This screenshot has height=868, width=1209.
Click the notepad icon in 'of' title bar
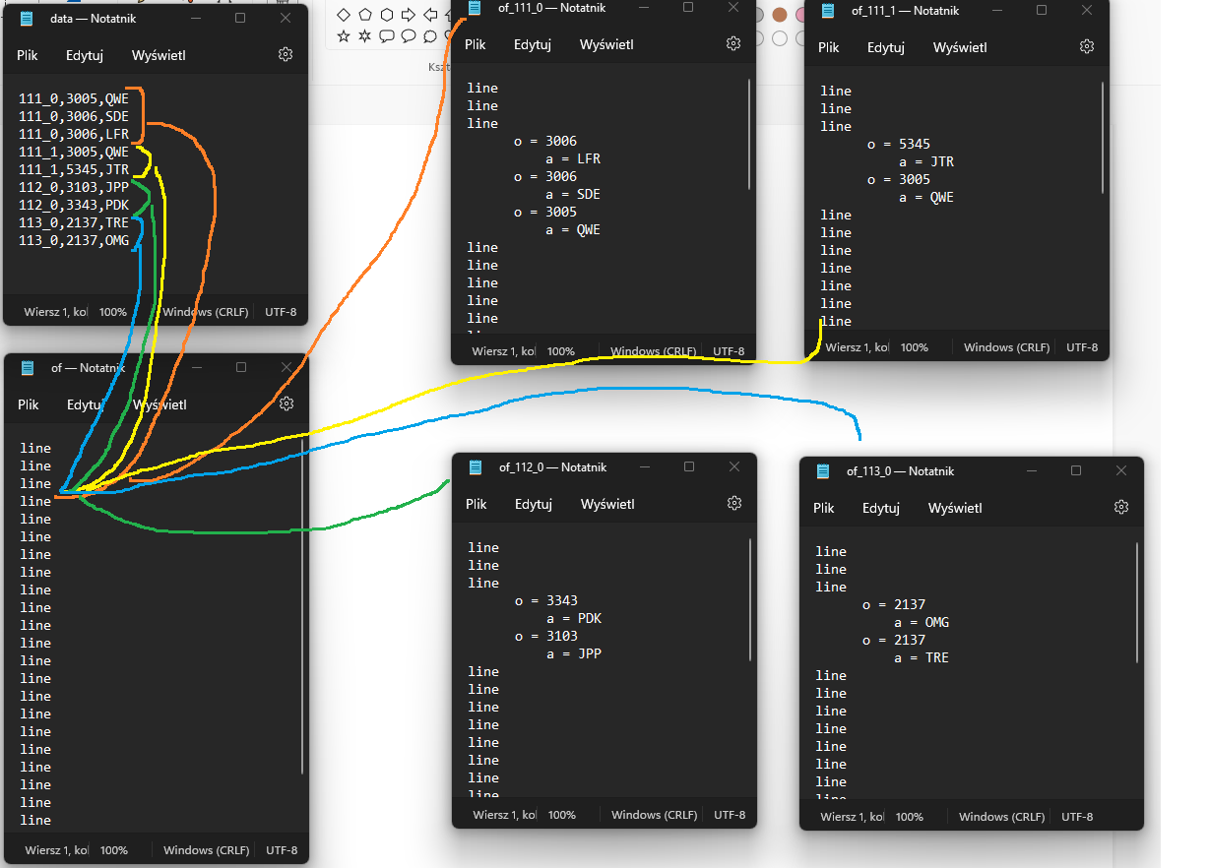tap(29, 367)
